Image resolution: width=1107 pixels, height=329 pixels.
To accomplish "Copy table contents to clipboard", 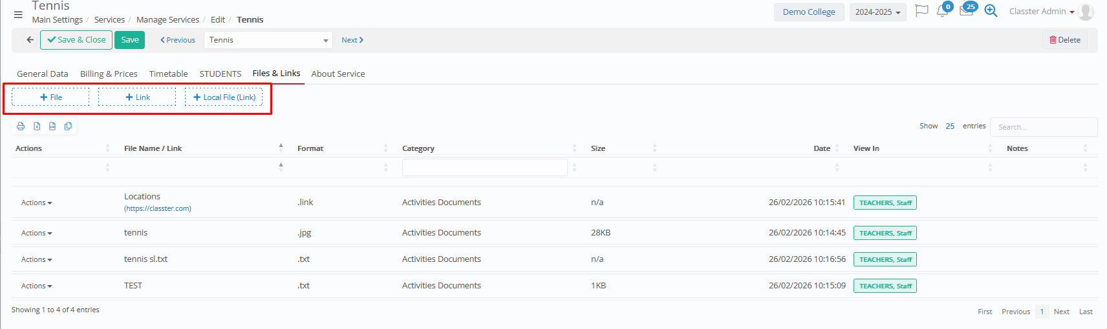I will 68,126.
